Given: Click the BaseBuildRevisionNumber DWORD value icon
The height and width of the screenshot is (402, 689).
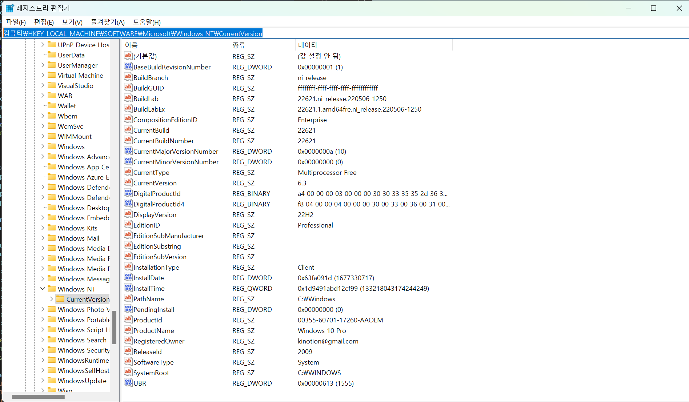Looking at the screenshot, I should point(128,67).
